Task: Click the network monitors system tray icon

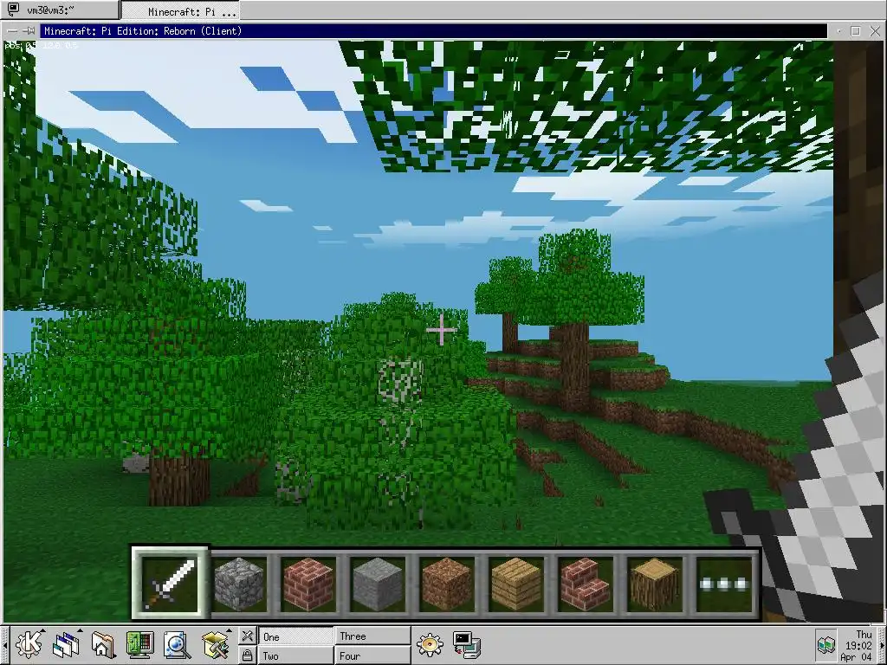Action: pyautogui.click(x=825, y=645)
